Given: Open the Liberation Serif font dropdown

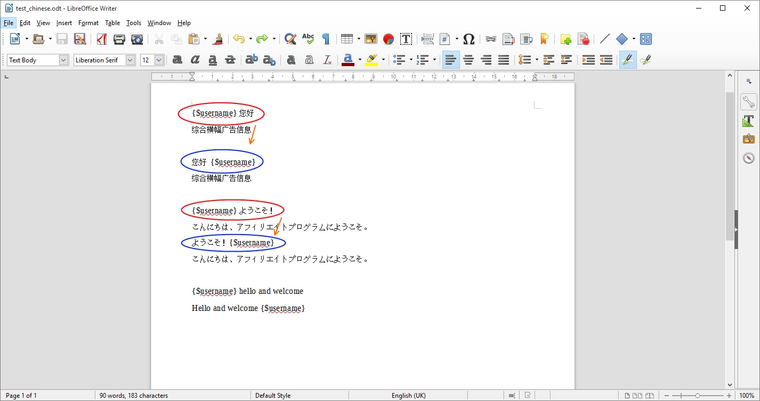Looking at the screenshot, I should click(x=131, y=60).
